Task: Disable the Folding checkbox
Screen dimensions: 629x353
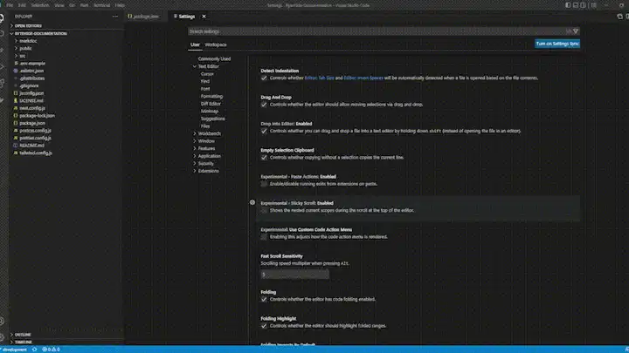Action: [x=264, y=299]
